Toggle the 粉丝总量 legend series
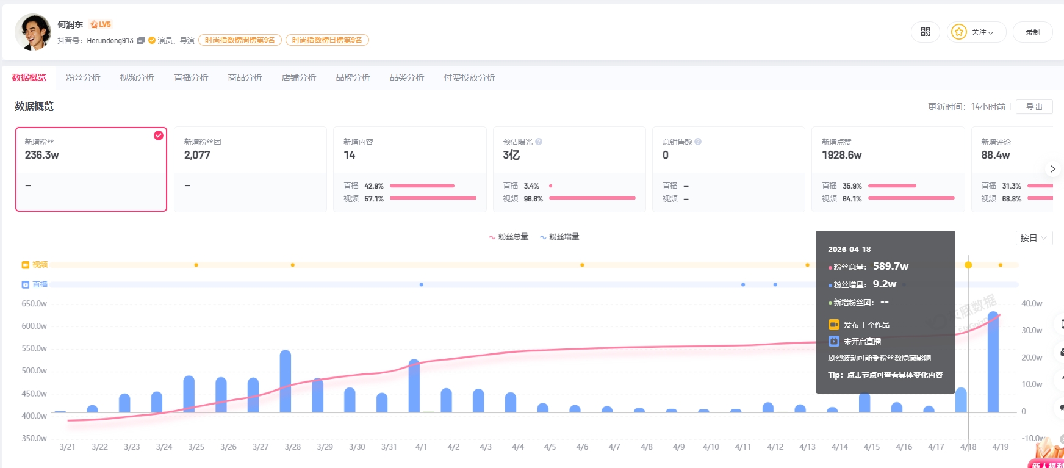The image size is (1064, 468). pyautogui.click(x=508, y=237)
